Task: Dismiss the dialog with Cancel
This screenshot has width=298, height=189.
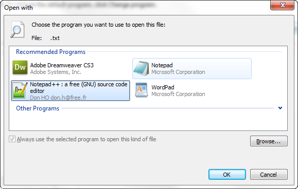Action: click(269, 175)
